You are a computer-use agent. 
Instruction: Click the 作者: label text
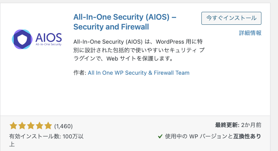80,73
